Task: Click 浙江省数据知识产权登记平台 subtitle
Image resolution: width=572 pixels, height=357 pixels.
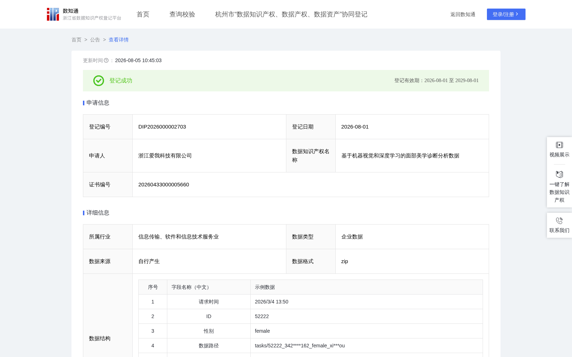Action: 92,18
